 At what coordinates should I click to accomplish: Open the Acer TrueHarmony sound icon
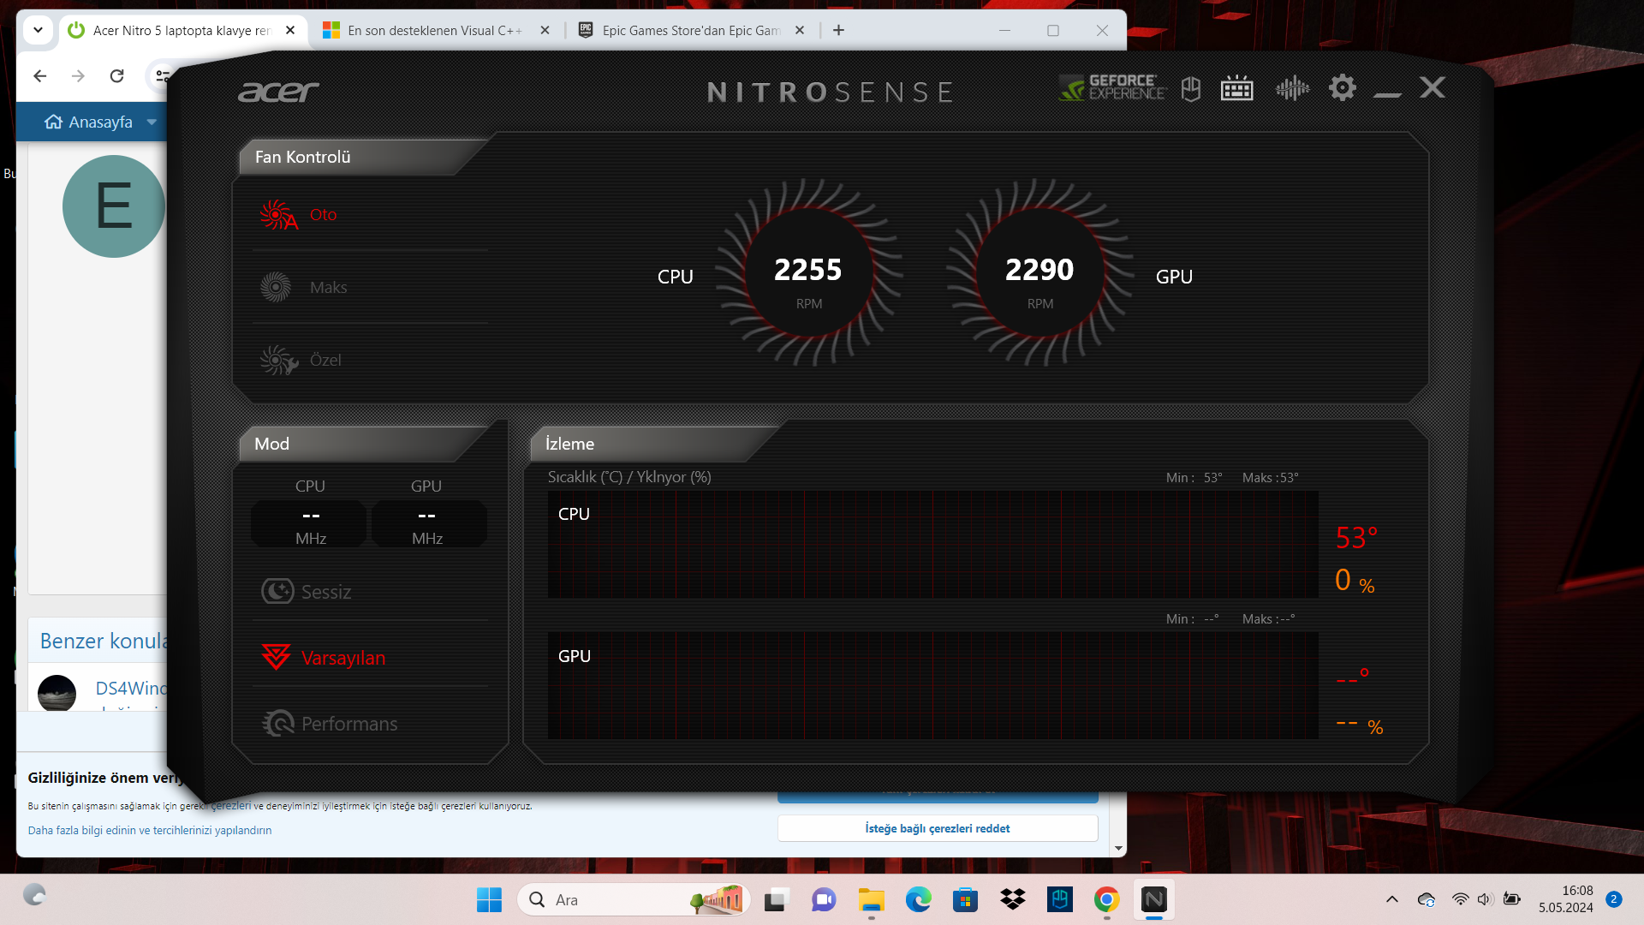pos(1292,88)
